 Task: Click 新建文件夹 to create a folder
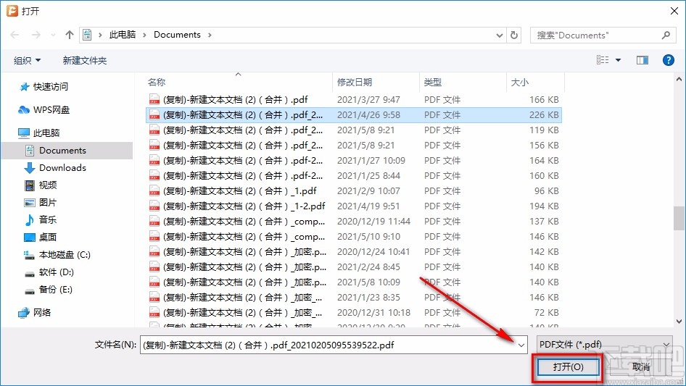coord(84,60)
